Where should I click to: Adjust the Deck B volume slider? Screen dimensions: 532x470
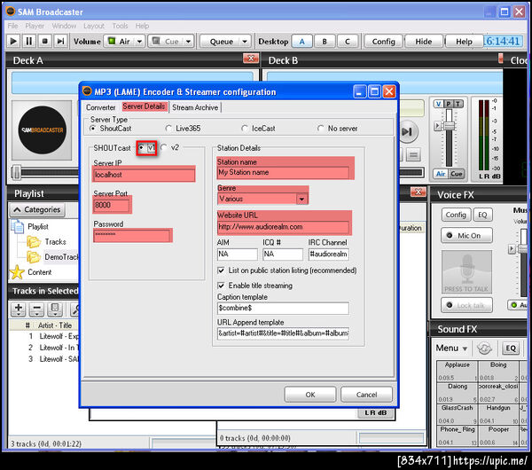449,126
